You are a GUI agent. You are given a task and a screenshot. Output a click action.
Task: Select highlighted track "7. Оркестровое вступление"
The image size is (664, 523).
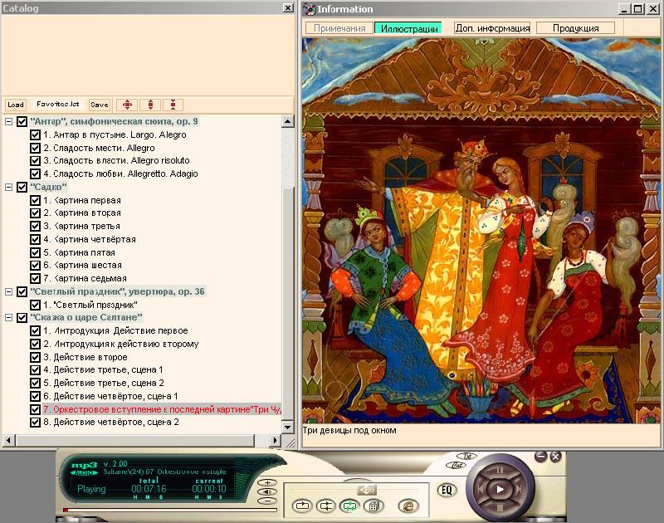[162, 409]
